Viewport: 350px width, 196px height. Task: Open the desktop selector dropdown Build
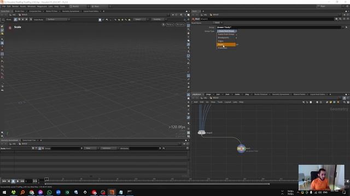78,7
